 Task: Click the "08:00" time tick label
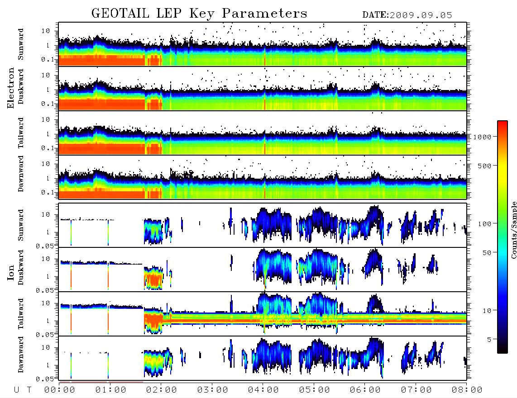click(x=467, y=390)
